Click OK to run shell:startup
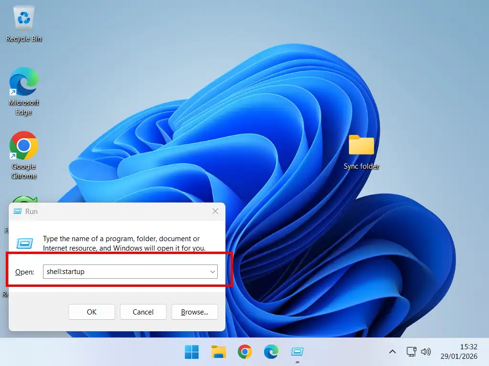489x366 pixels. coord(91,312)
